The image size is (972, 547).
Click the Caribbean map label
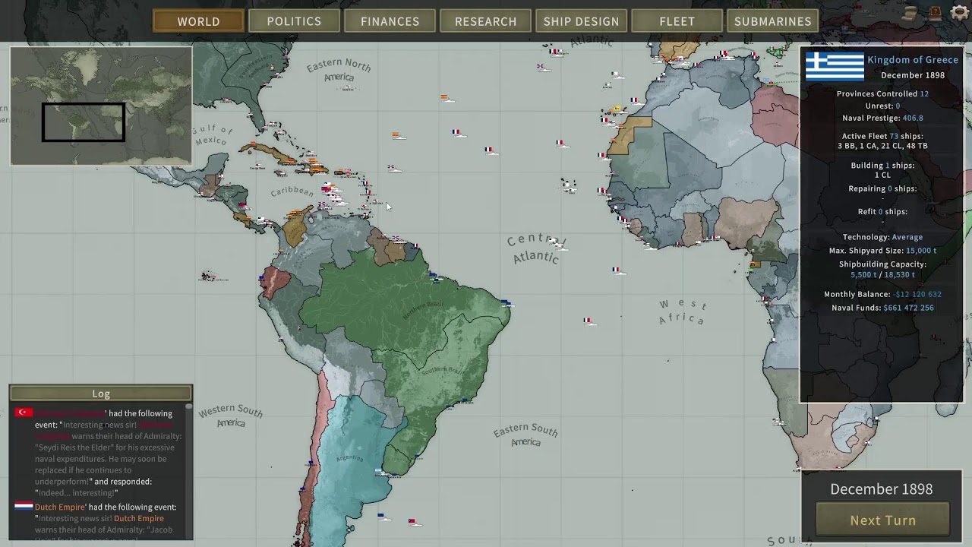(292, 191)
